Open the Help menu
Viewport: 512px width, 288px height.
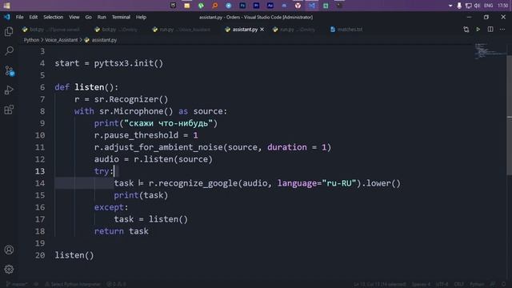pyautogui.click(x=141, y=17)
